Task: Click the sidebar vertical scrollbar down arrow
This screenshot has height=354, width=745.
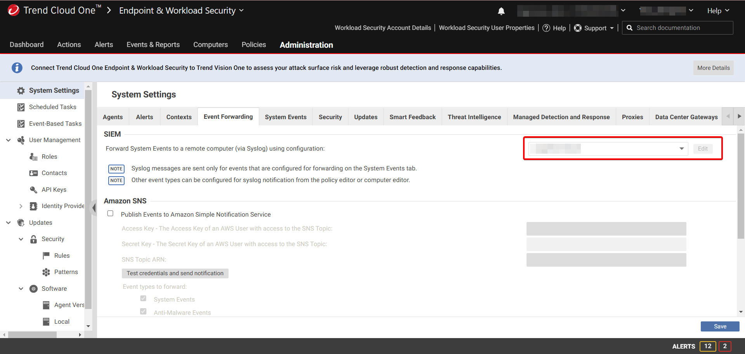Action: (x=88, y=326)
